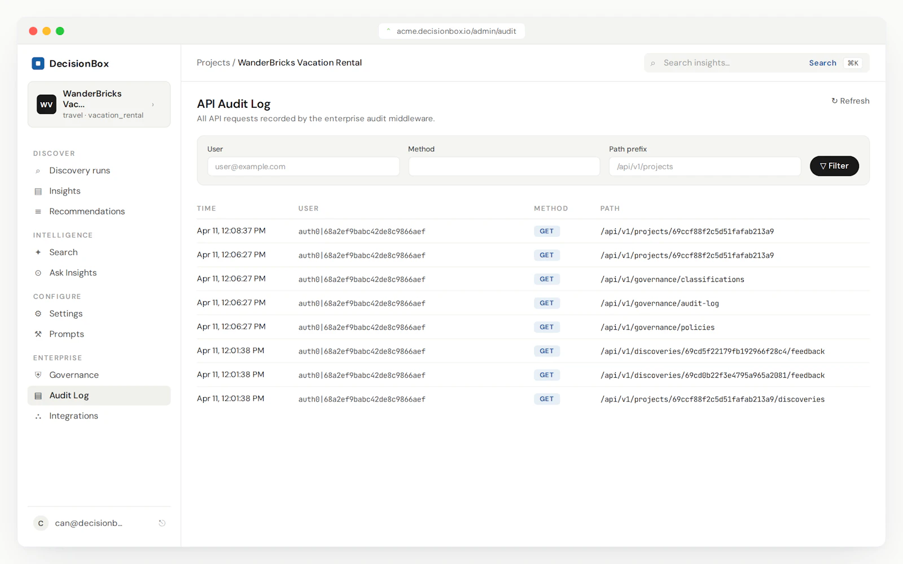903x564 pixels.
Task: Click the WV project avatar
Action: point(46,104)
